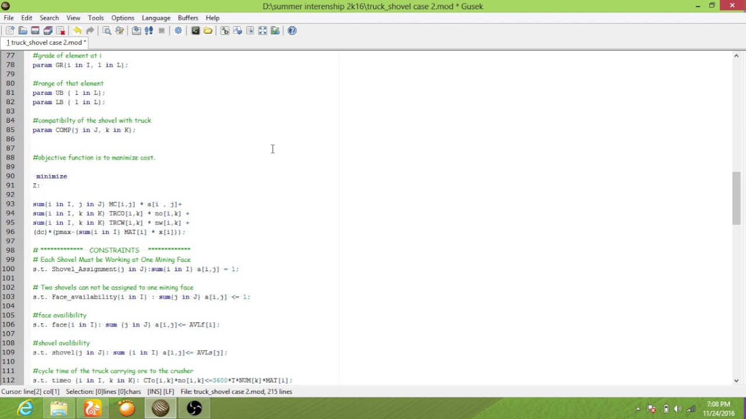Click the comment '#objective function is to minimize cost.'

(94, 158)
